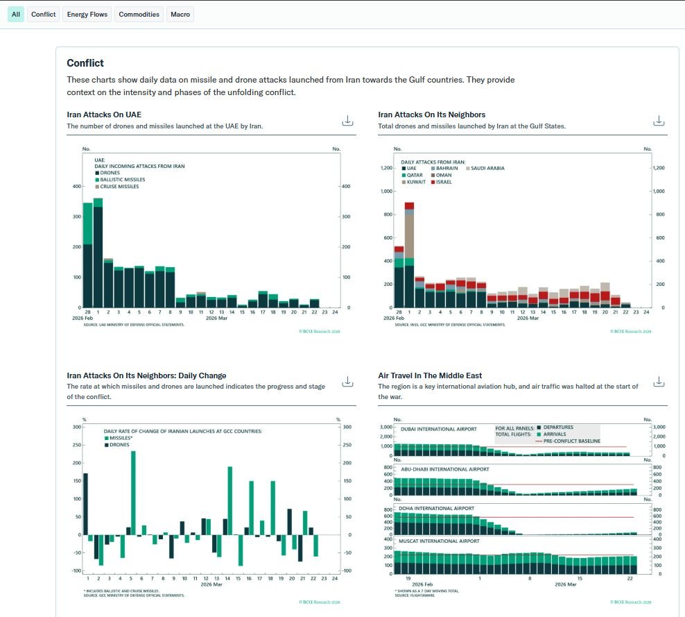
Task: Click the PRE-CONFLICT BASELINE color marker
Action: [539, 441]
